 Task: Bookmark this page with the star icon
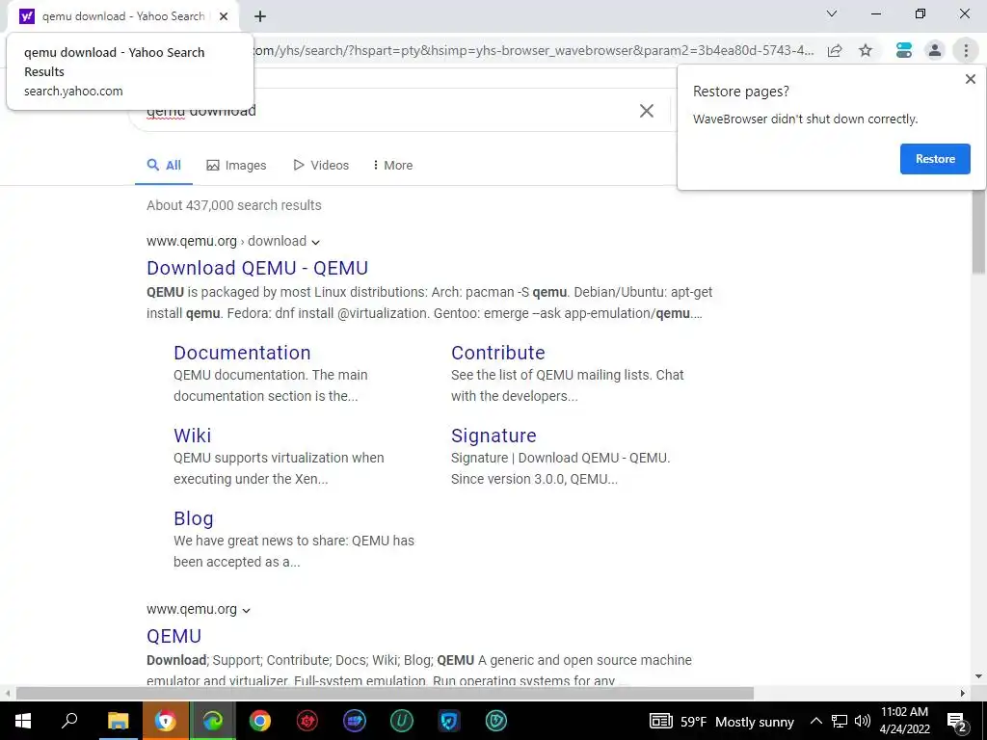[867, 50]
